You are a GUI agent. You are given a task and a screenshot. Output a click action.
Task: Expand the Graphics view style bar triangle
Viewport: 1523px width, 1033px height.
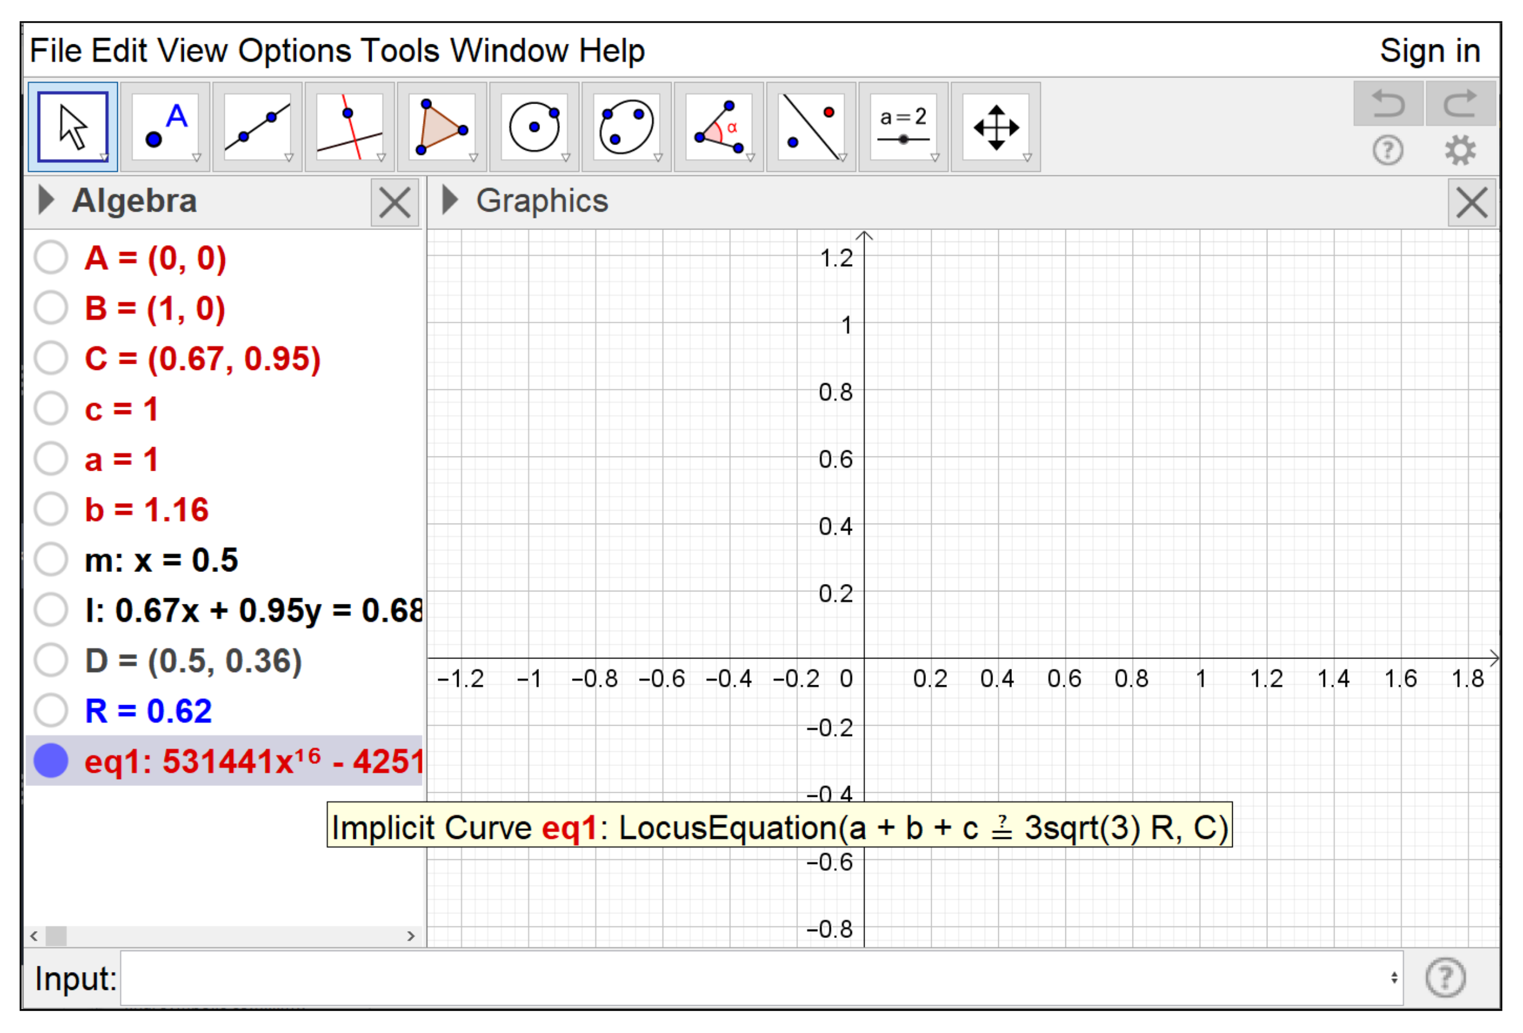[x=450, y=200]
